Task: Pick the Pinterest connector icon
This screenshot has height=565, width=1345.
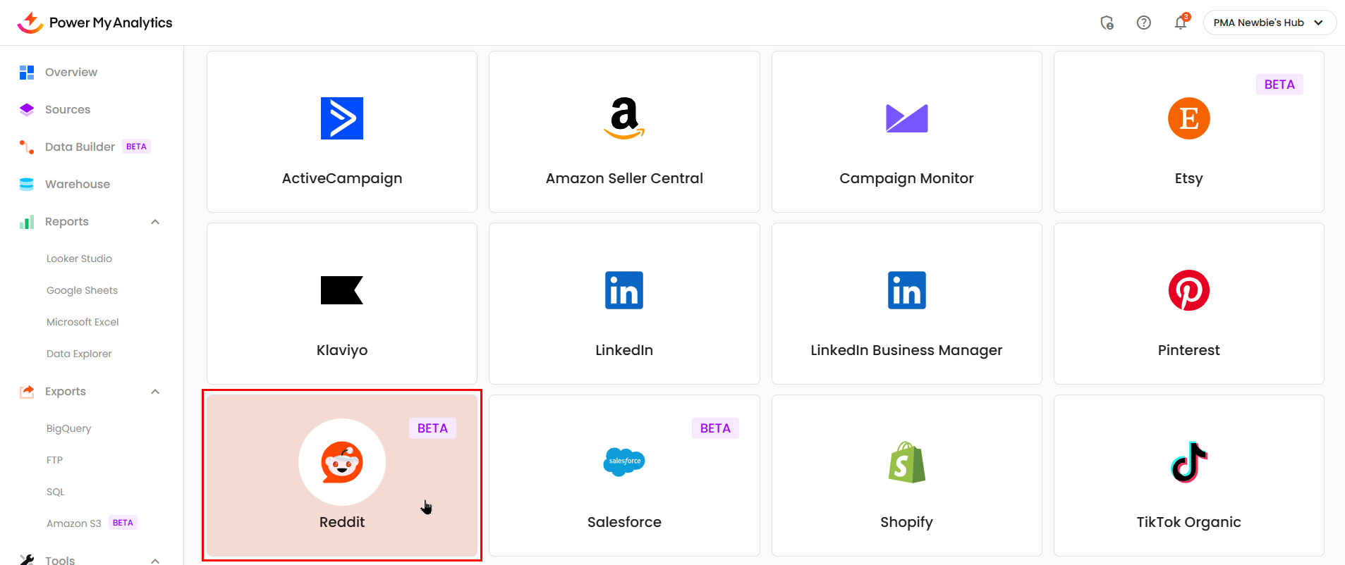Action: coord(1188,290)
